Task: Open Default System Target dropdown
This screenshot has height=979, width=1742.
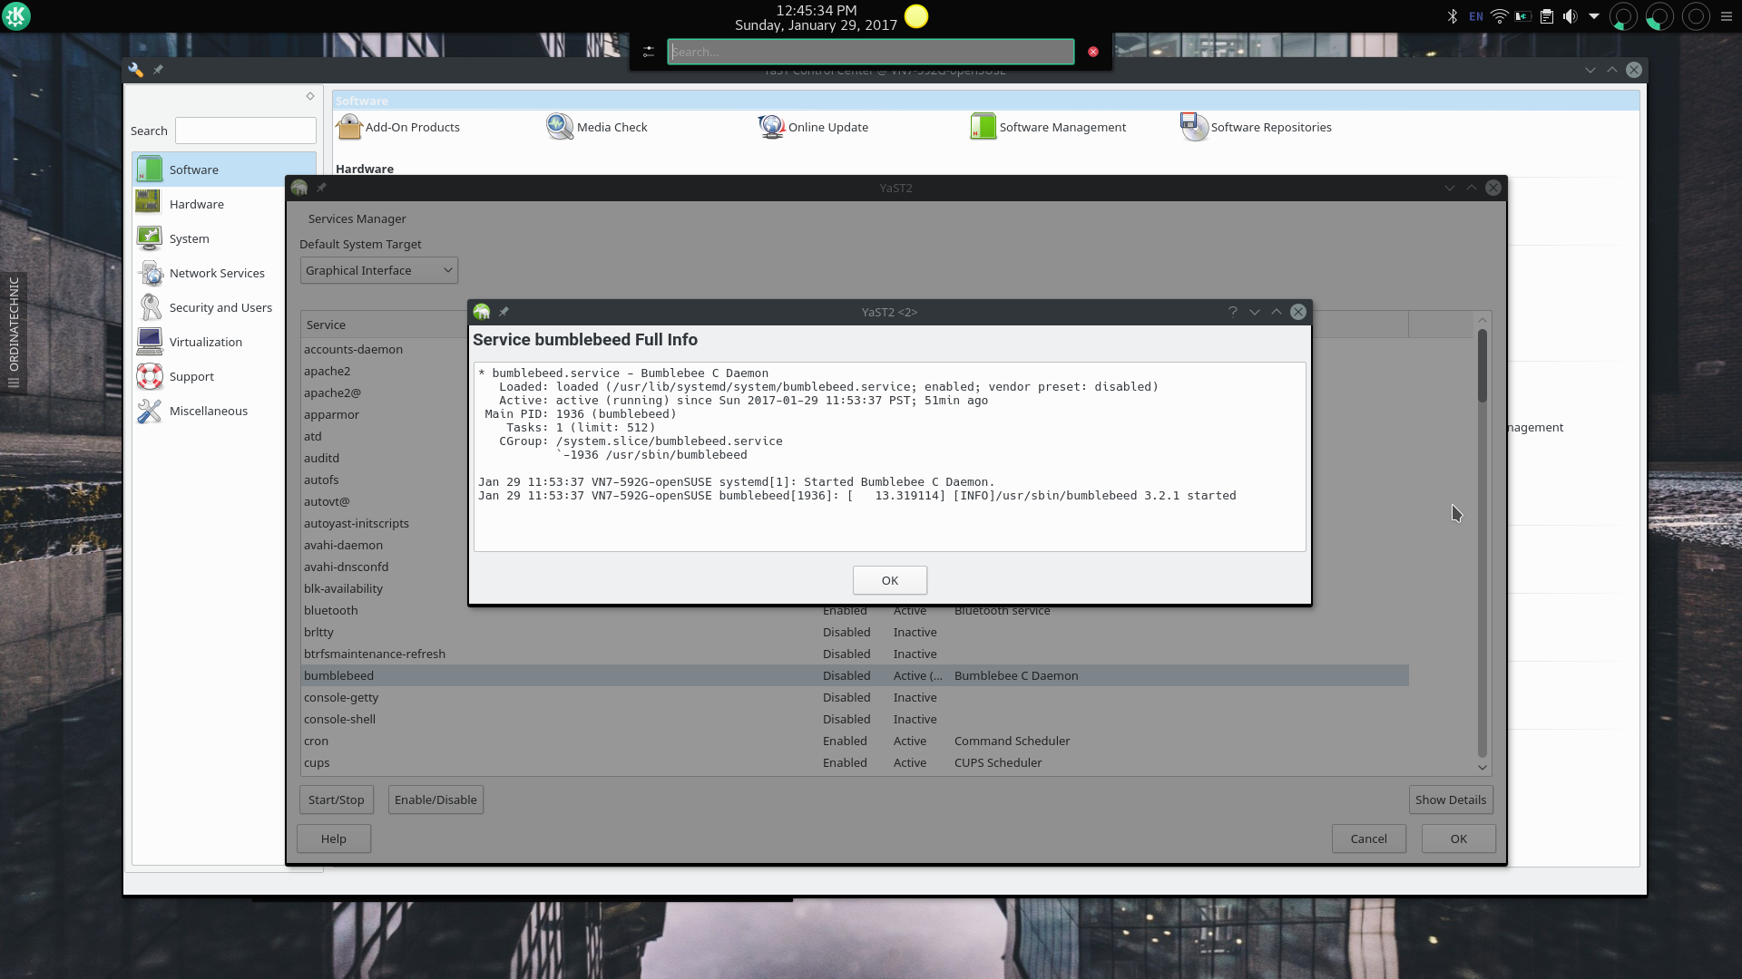Action: [x=379, y=270]
